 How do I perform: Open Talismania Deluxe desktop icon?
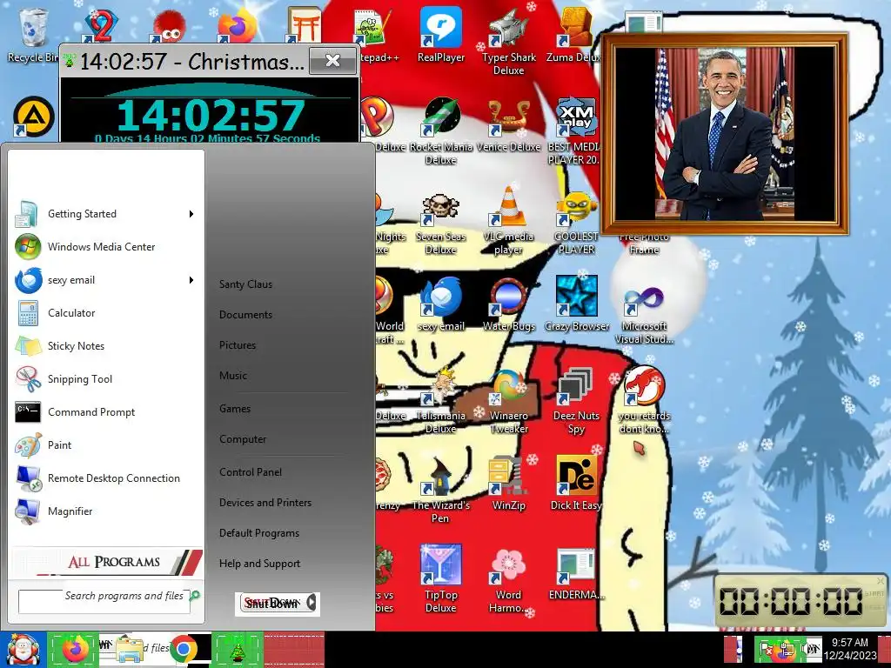click(x=441, y=400)
